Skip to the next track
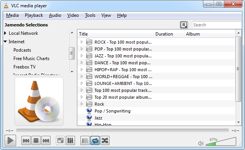This screenshot has width=245, height=150. tap(46, 140)
